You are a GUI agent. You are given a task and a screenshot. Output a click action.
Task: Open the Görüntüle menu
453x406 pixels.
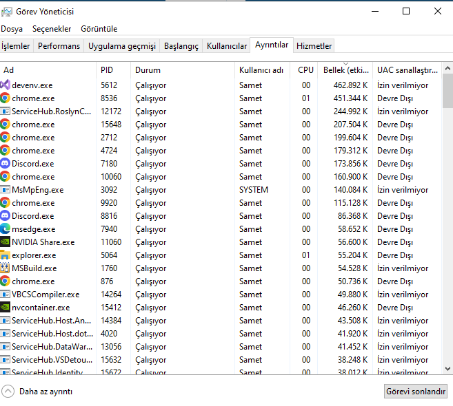click(99, 29)
